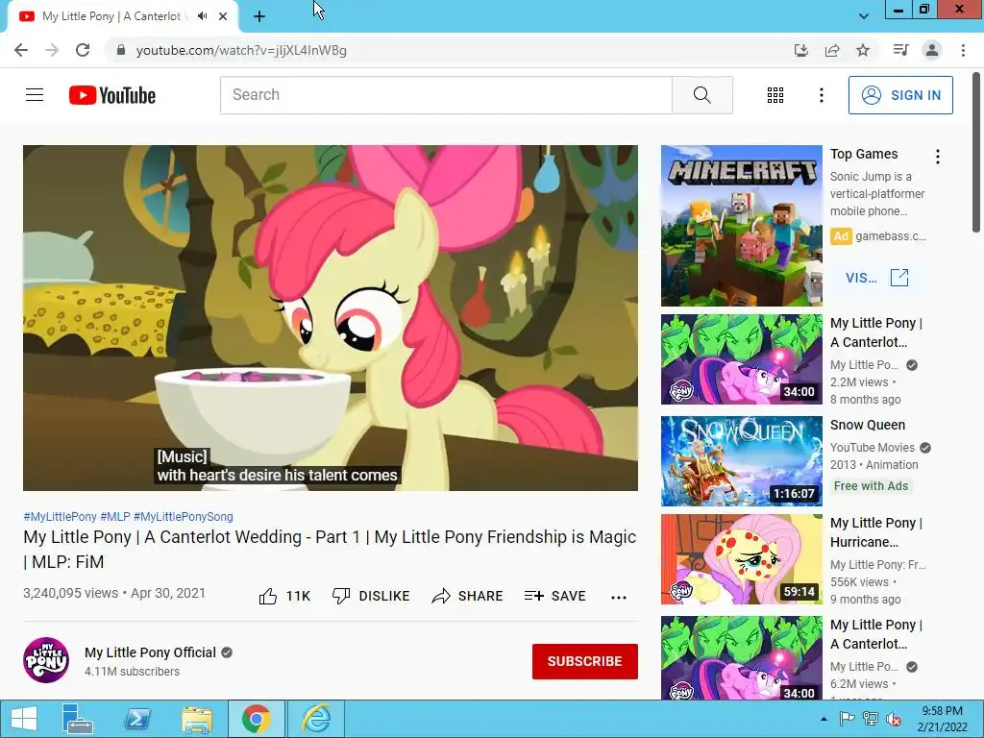Go forward in browser history

[52, 50]
